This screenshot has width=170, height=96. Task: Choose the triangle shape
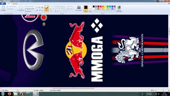(x=64, y=7)
